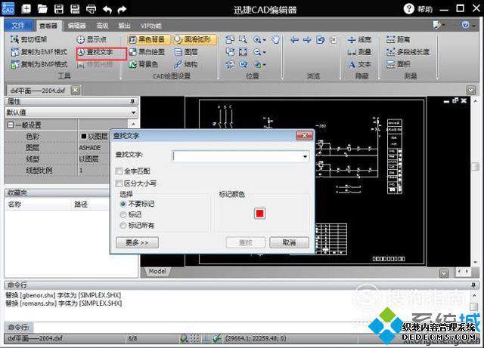Viewport: 484px width, 348px height.
Task: Open the 文件 menu
Action: click(x=18, y=25)
